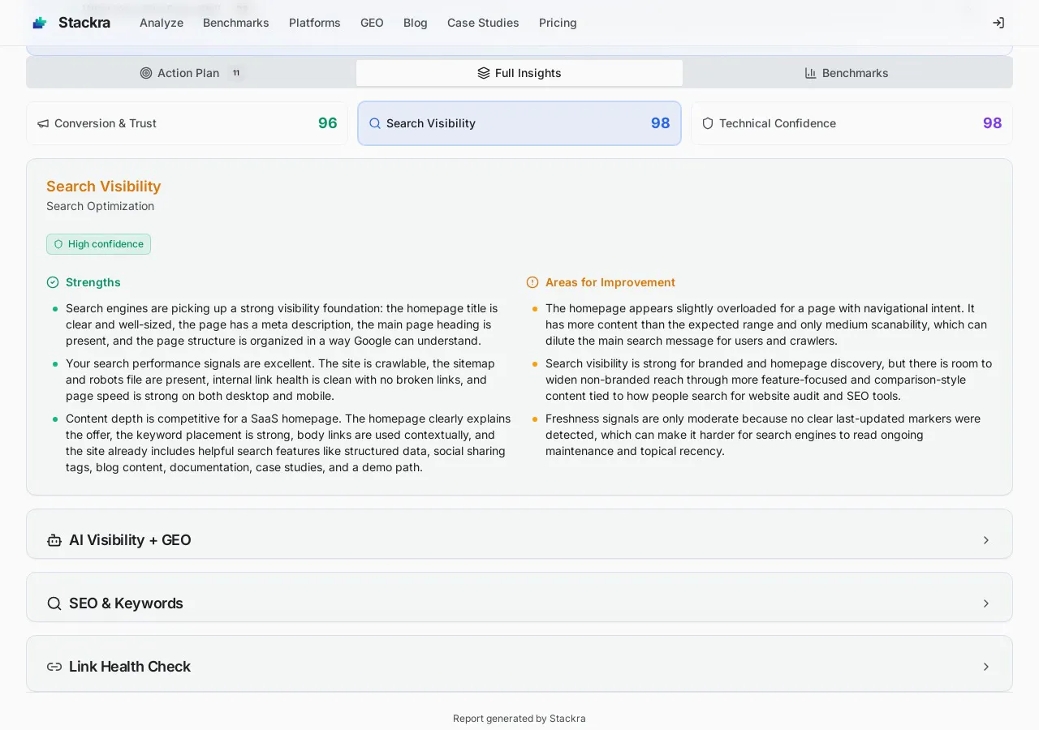Open the Pricing nav link

click(558, 23)
